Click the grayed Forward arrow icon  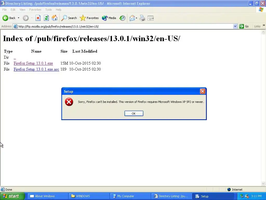pos(26,18)
